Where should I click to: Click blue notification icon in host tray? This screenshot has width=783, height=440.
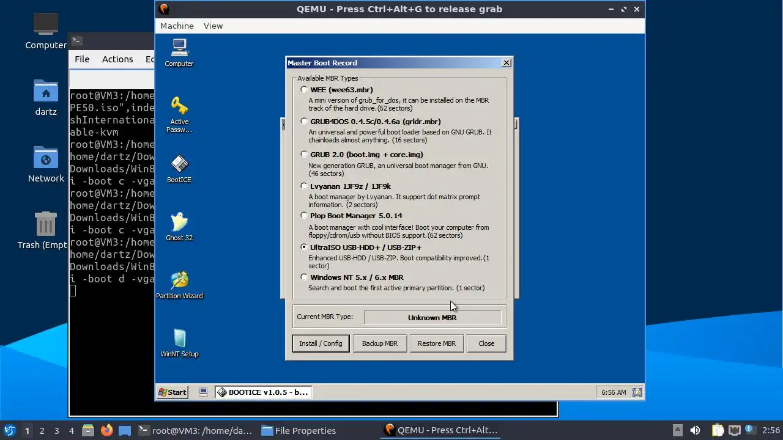pyautogui.click(x=750, y=431)
